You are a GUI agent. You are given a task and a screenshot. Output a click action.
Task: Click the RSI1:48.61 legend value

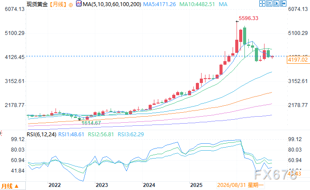click(71, 135)
